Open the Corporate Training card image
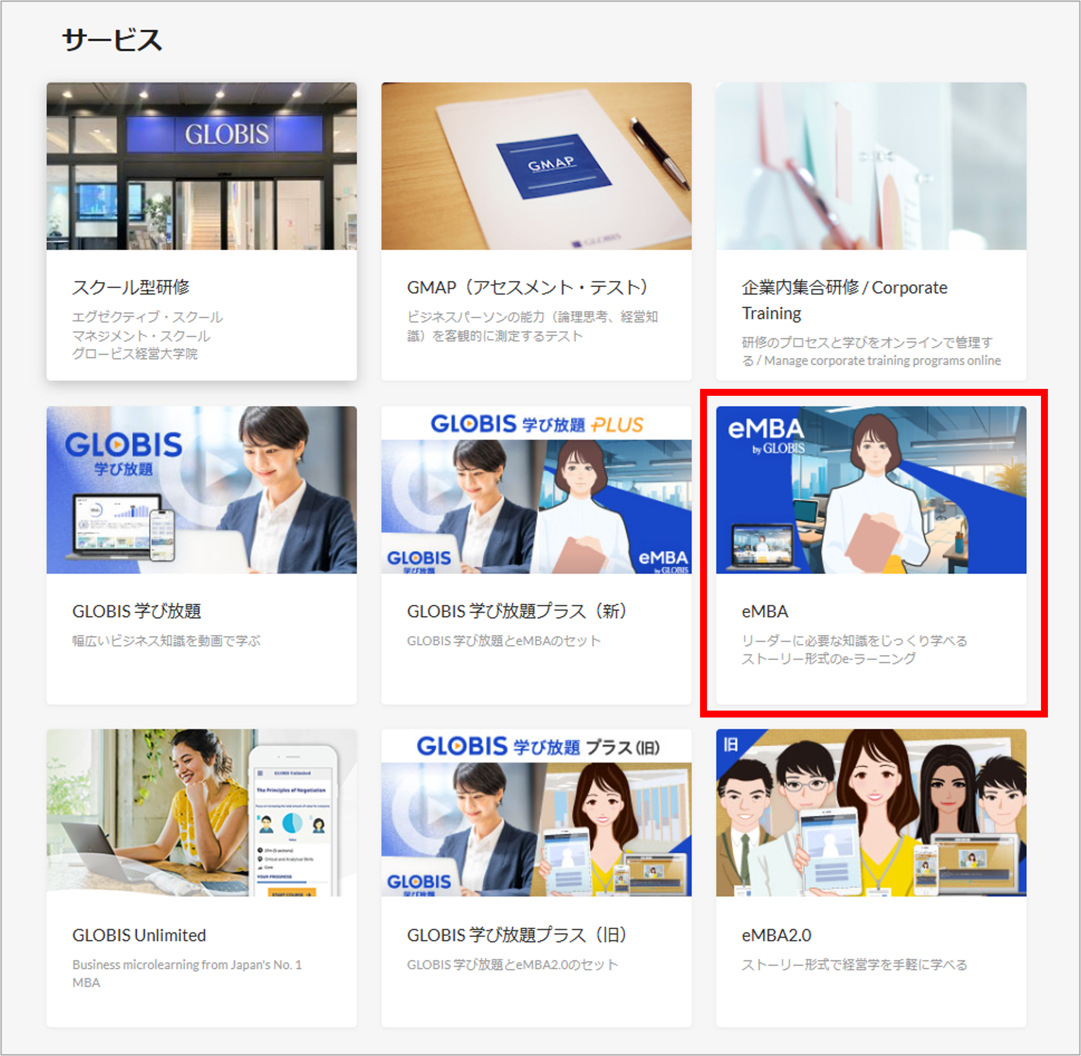1081x1056 pixels. (x=871, y=166)
